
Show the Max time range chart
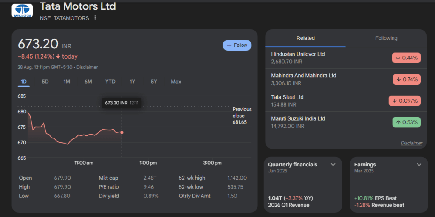click(176, 82)
